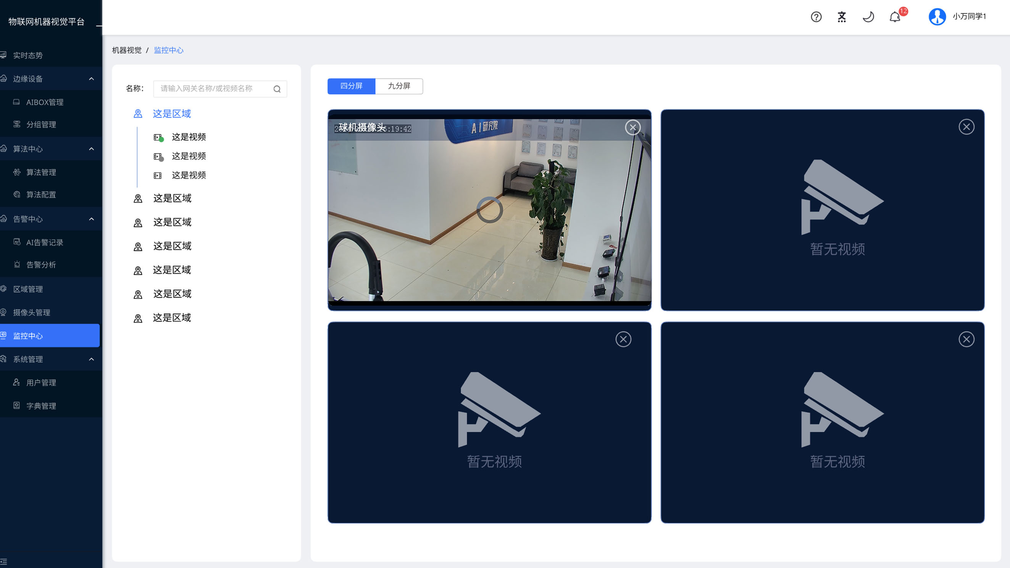Image resolution: width=1010 pixels, height=568 pixels.
Task: Click the 告警分析 alarm icon
Action: [16, 265]
